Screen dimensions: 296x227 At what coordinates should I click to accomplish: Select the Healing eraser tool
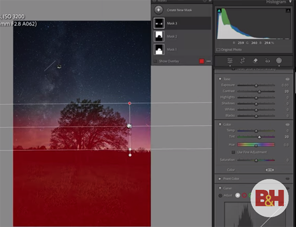tap(255, 61)
